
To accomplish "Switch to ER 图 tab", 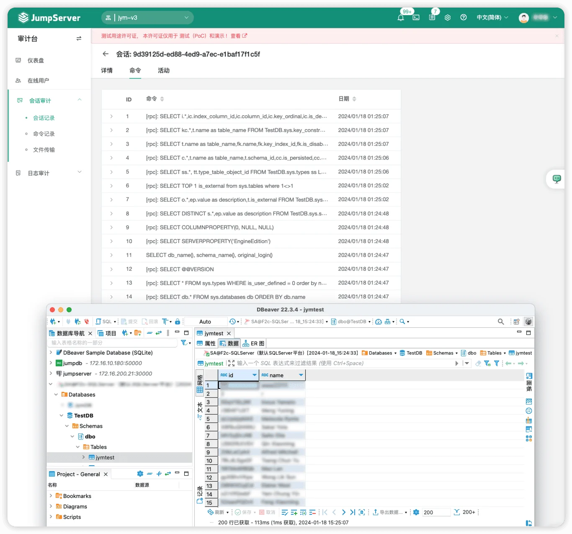I will click(x=253, y=343).
